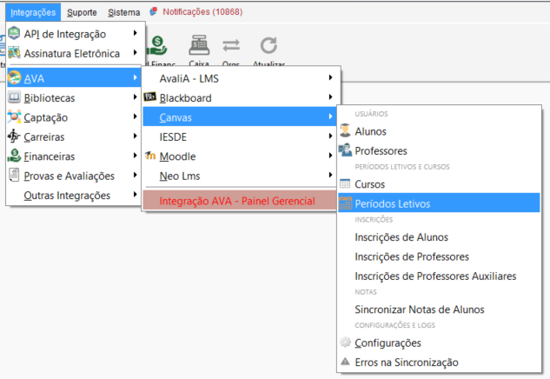Click the Cursos table icon
This screenshot has height=379, width=550.
[345, 183]
